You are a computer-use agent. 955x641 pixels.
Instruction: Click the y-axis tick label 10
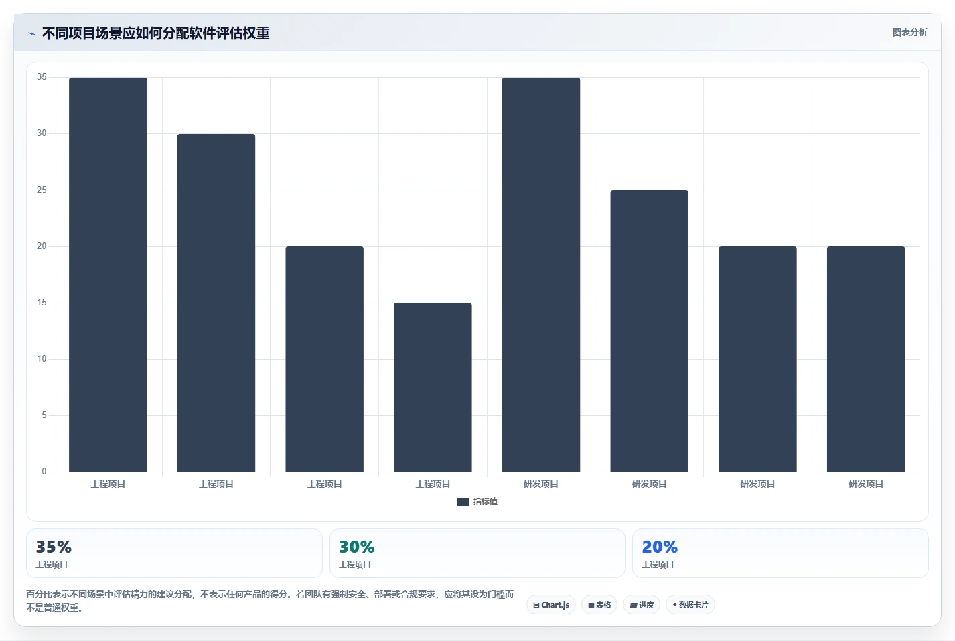click(42, 358)
